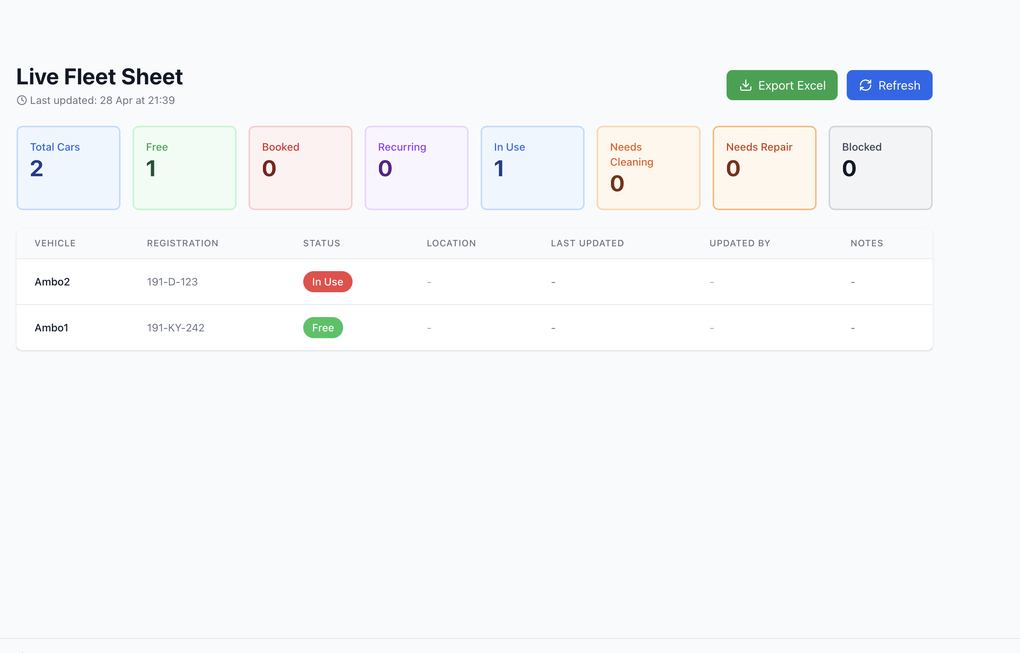Click the circular arrows refresh icon

point(865,85)
